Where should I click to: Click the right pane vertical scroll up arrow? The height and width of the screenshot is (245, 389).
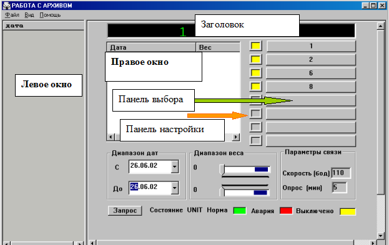[380, 26]
